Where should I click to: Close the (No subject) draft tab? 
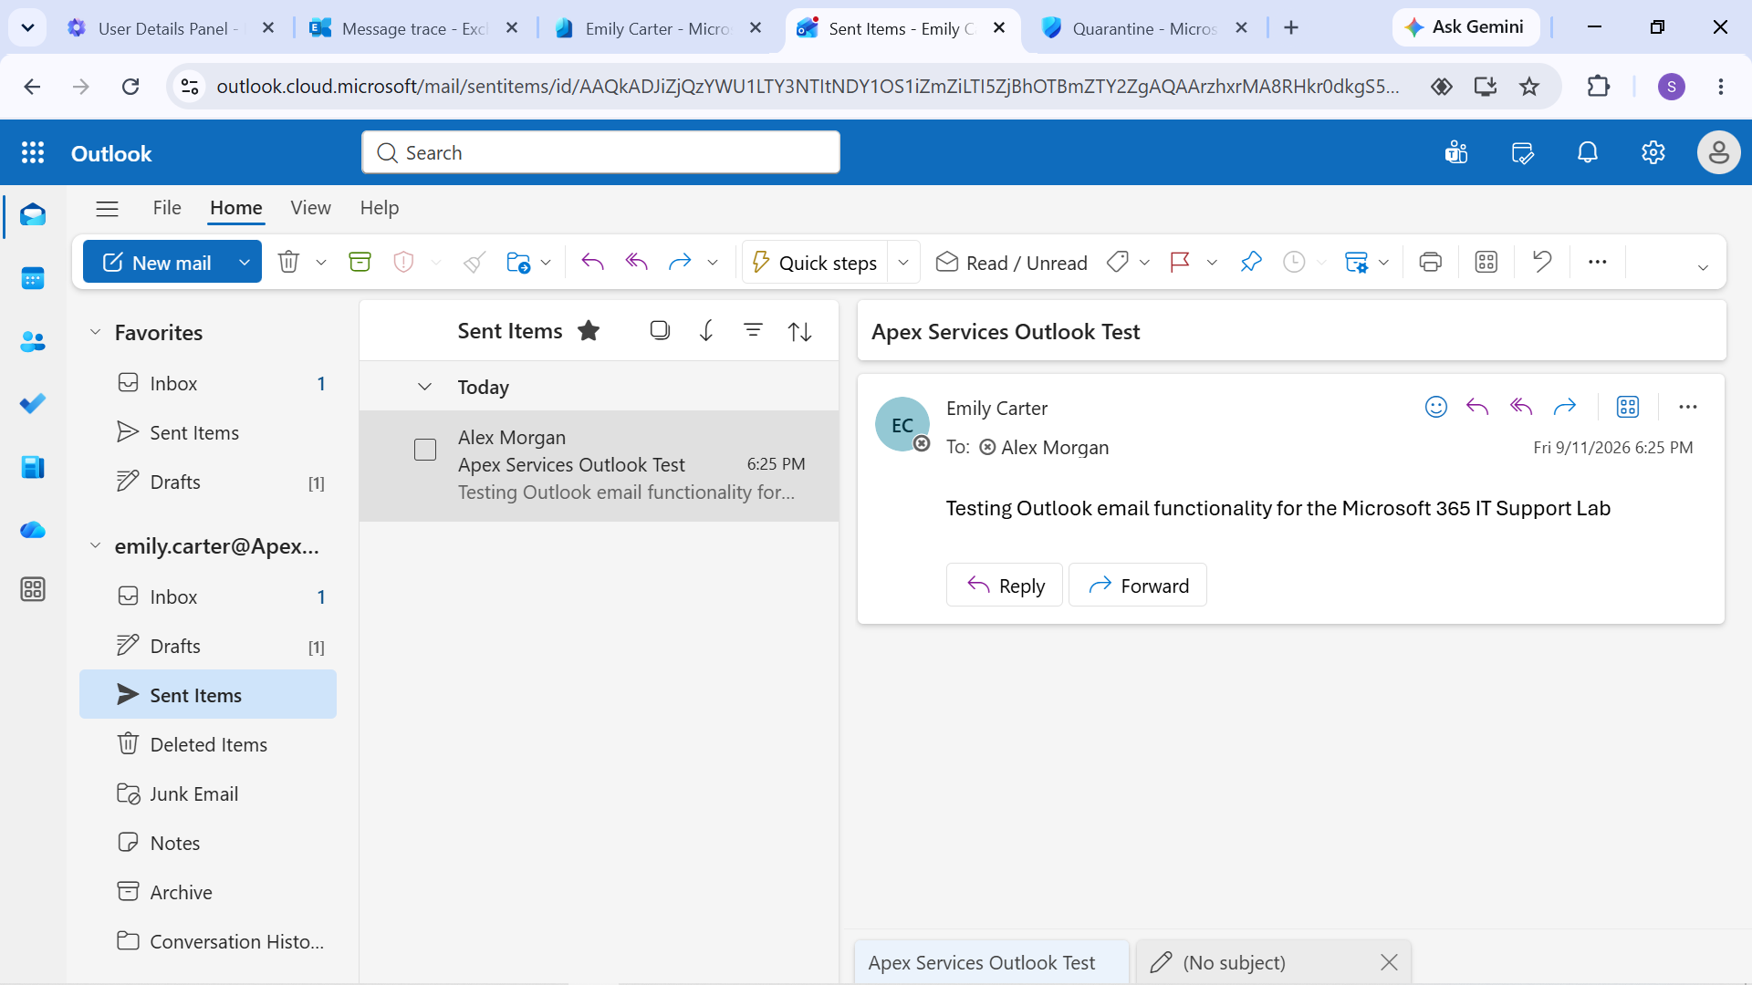[1389, 962]
